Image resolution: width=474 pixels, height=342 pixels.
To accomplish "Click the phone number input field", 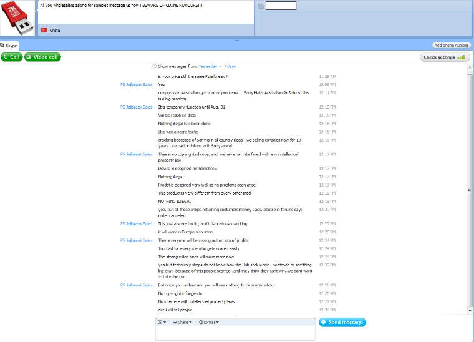I will tap(281, 6).
